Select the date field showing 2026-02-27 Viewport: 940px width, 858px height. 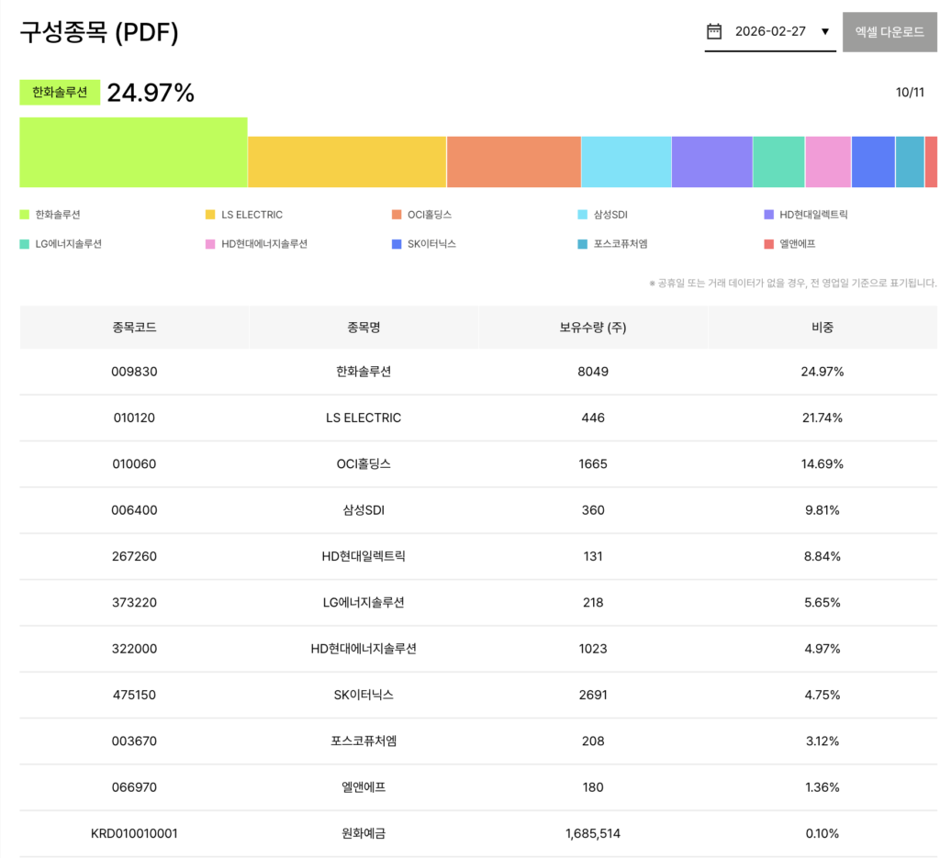click(x=770, y=31)
